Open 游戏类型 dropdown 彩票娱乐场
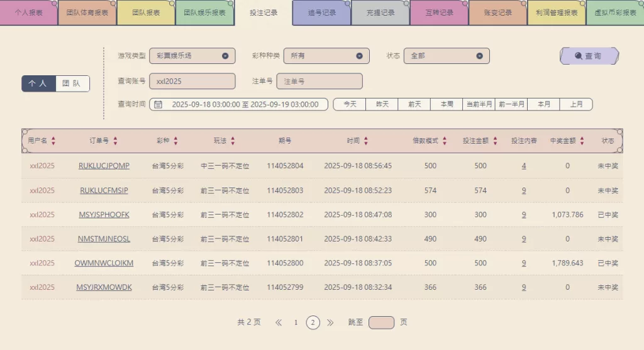The width and height of the screenshot is (644, 350). pos(192,56)
